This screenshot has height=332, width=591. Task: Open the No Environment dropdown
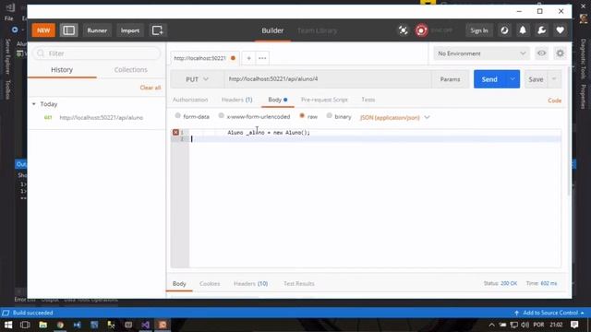coord(481,53)
